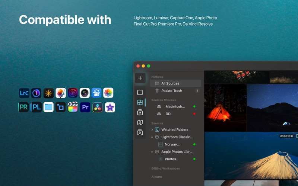This screenshot has width=298, height=186.
Task: Open the dry grass photo thumbnail
Action: click(x=284, y=77)
